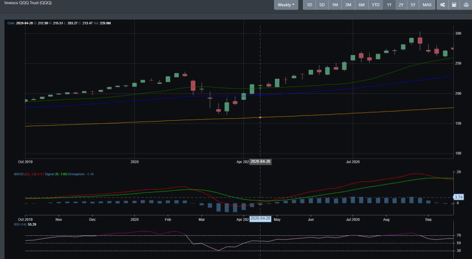Select the MAX time range
This screenshot has width=472, height=259.
click(x=427, y=5)
